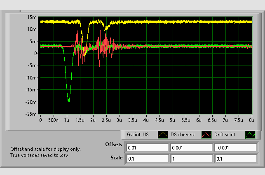Image resolution: width=265 pixels, height=175 pixels.
Task: Click the green Drift scint plot legend icon
Action: tap(250, 135)
